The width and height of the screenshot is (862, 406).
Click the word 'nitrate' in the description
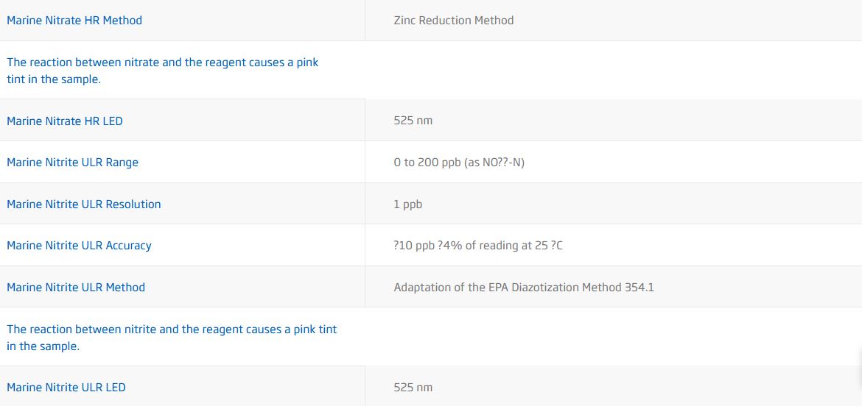[x=140, y=63]
